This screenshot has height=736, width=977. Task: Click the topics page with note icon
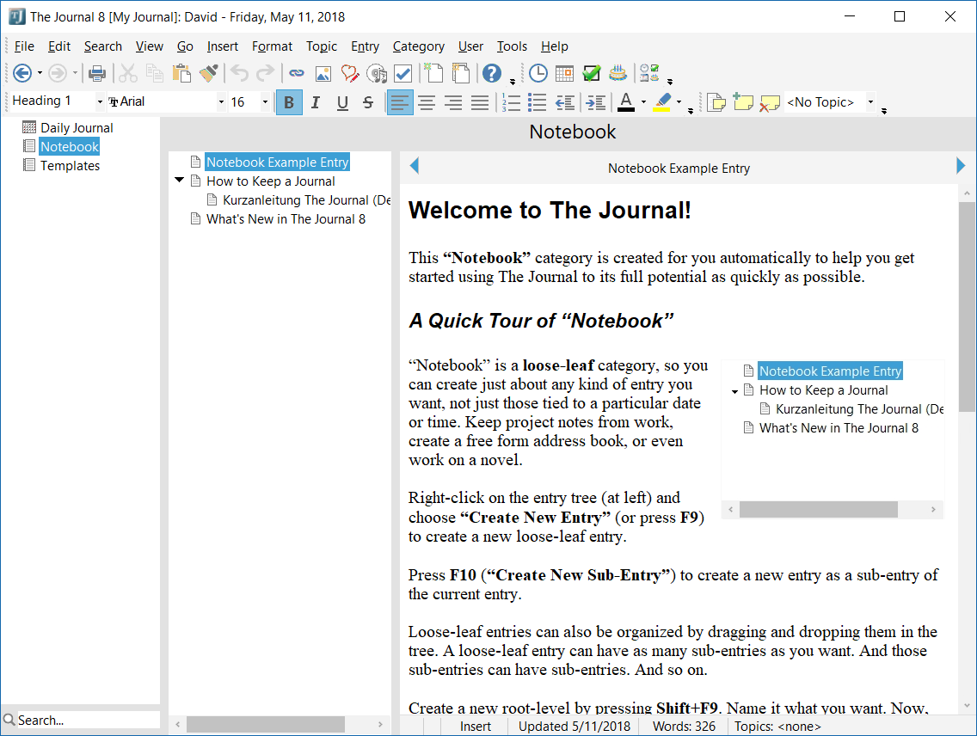coord(716,102)
